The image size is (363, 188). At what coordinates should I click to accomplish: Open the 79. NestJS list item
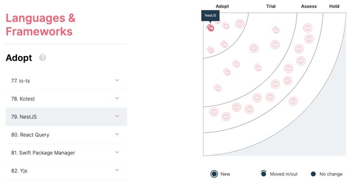tap(66, 117)
